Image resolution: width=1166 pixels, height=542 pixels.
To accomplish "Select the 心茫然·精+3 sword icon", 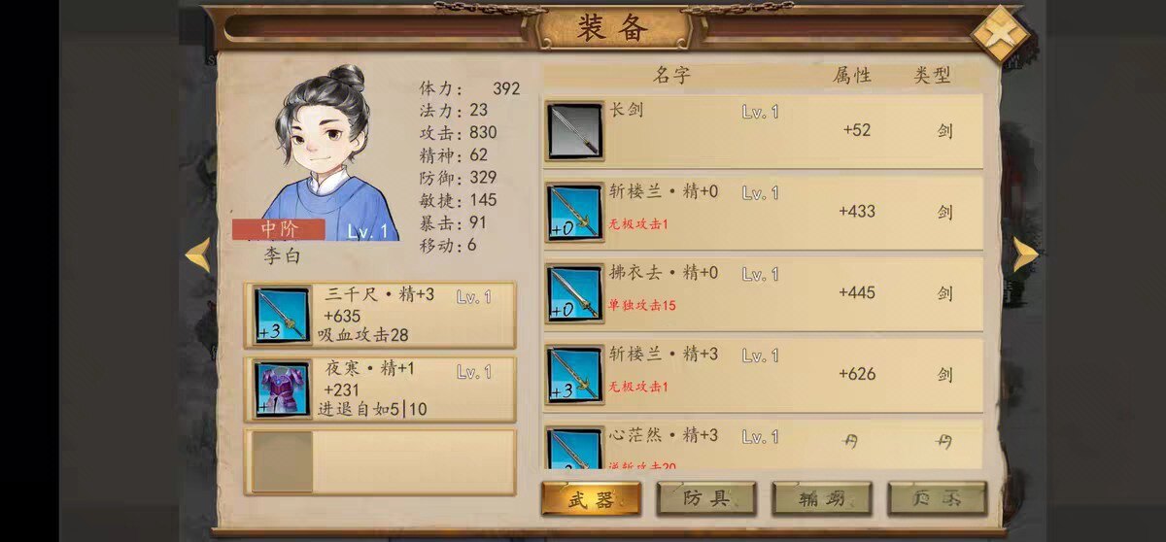I will point(575,448).
